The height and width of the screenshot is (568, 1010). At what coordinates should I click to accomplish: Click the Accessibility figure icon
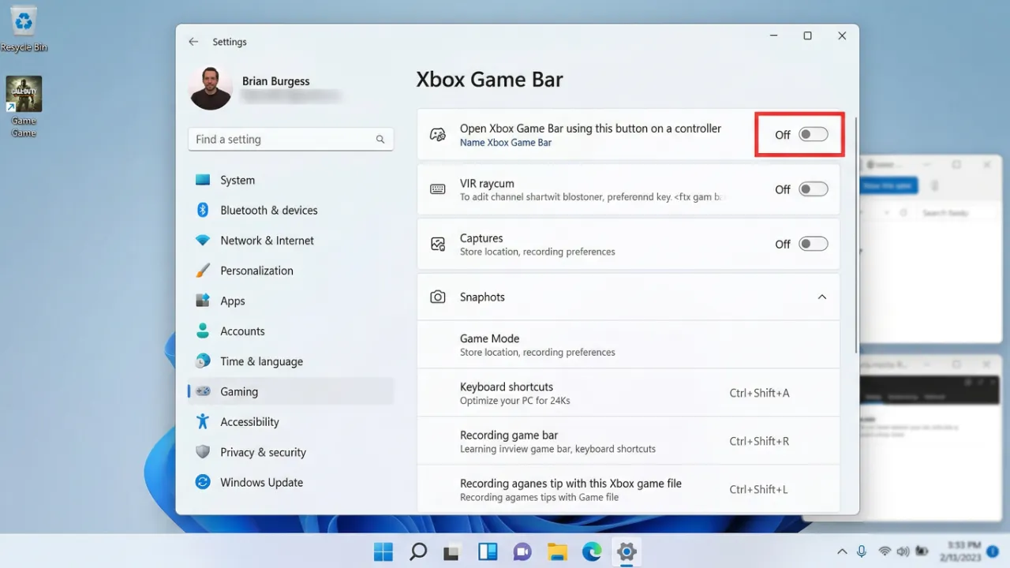(x=203, y=421)
